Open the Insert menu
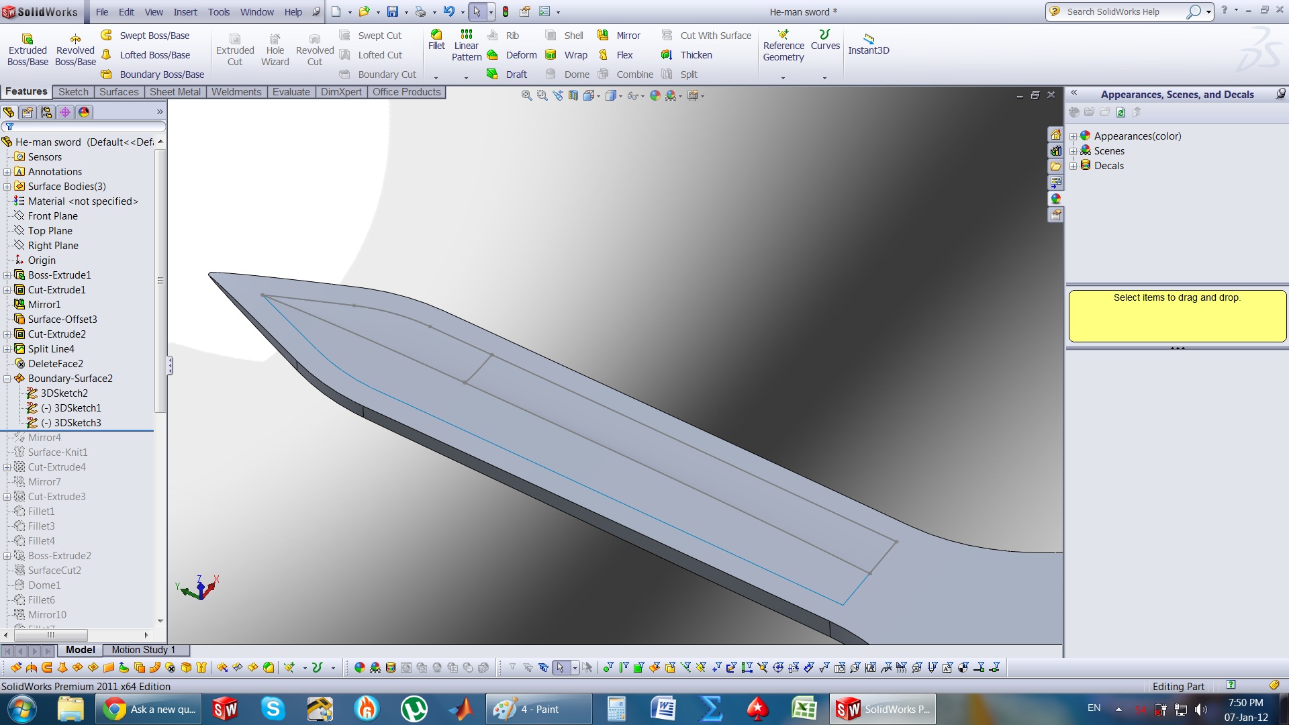1289x725 pixels. (185, 12)
